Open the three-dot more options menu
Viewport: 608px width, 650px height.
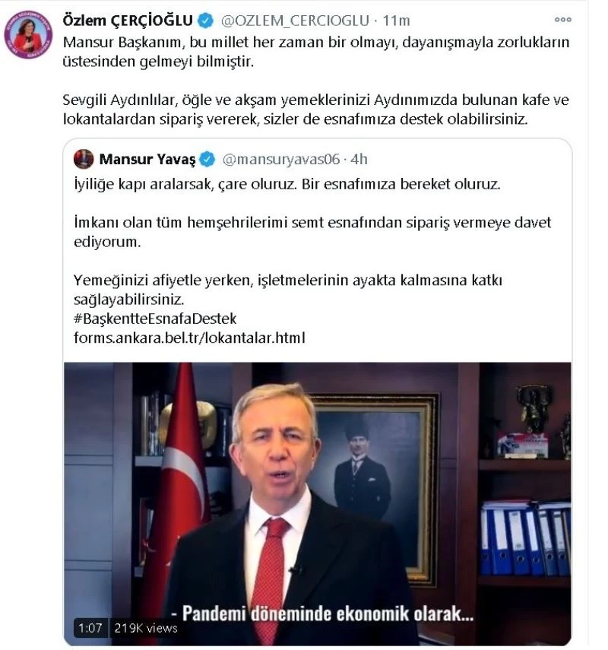(562, 20)
